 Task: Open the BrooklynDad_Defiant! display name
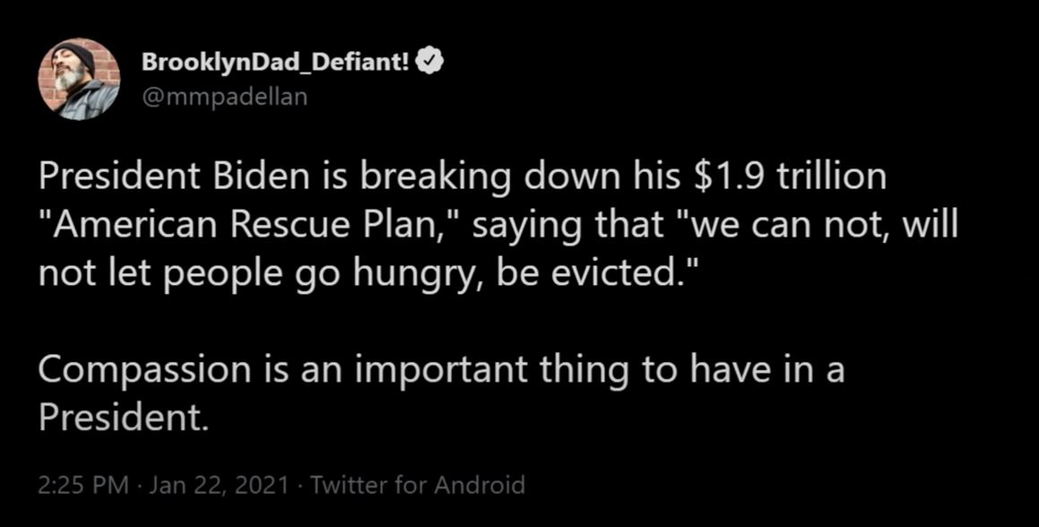pyautogui.click(x=275, y=63)
